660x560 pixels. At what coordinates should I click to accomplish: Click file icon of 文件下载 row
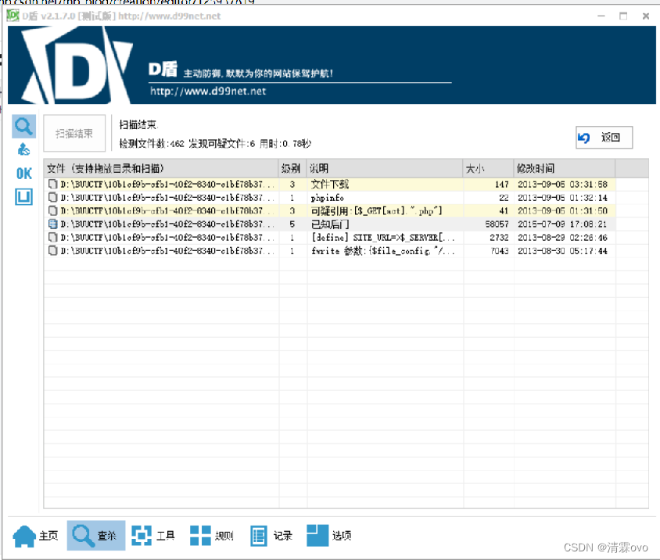click(x=52, y=184)
